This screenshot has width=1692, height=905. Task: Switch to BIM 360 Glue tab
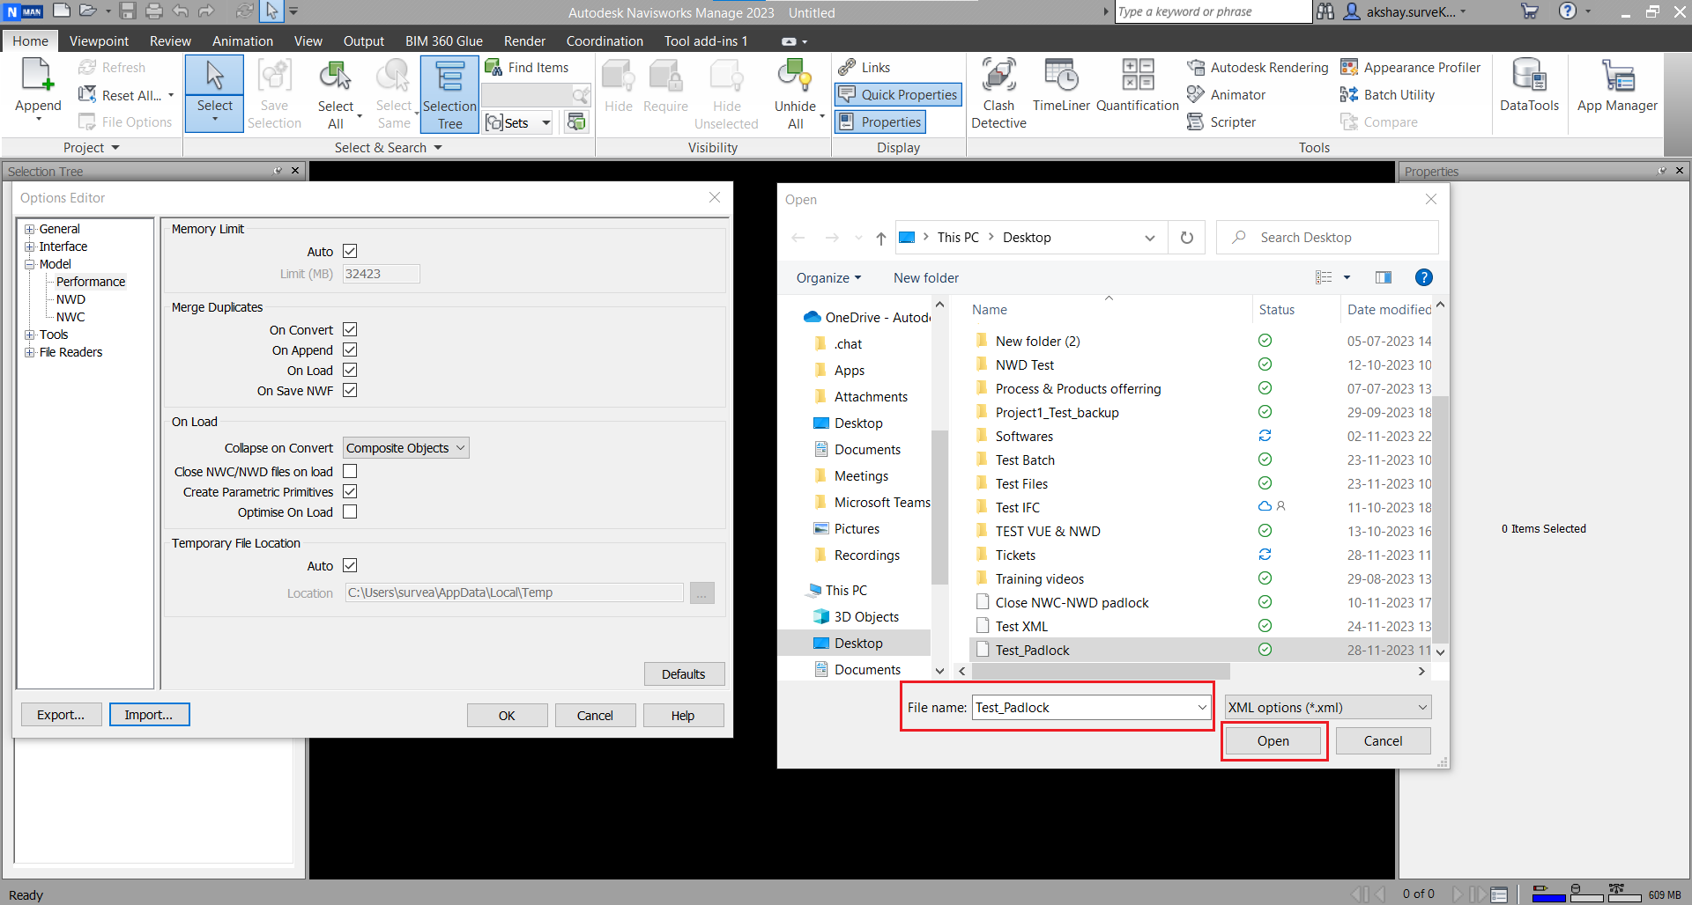click(444, 41)
